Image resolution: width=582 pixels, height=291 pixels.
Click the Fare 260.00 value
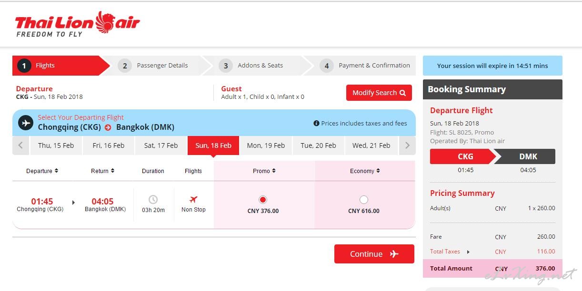(x=546, y=237)
